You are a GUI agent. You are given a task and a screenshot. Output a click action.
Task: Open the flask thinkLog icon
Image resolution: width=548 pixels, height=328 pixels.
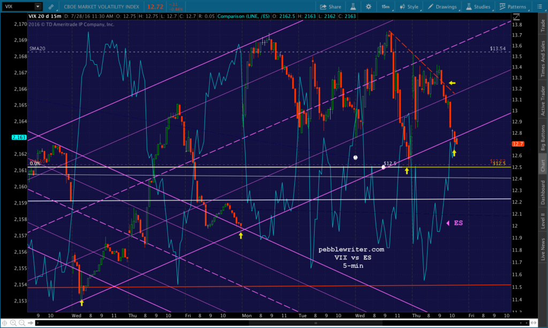click(x=353, y=6)
